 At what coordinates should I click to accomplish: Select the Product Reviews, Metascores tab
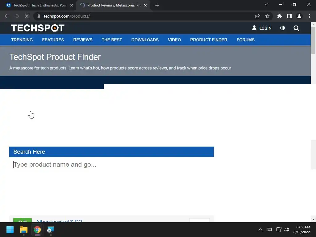(113, 5)
